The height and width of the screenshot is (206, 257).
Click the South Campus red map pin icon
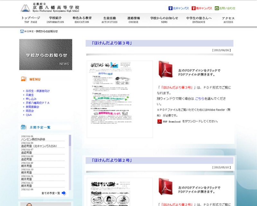point(194,8)
